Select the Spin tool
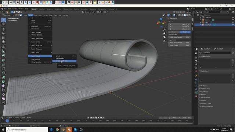 click(x=3, y=81)
